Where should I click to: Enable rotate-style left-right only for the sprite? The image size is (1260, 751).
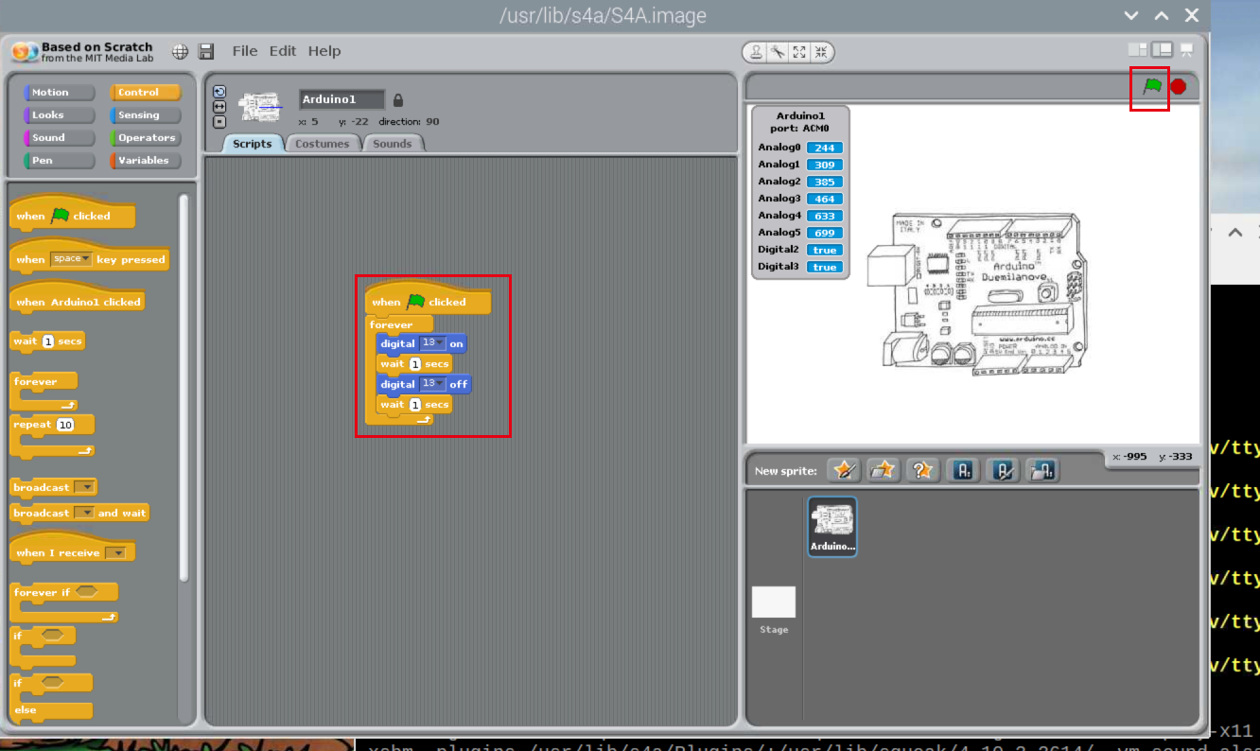coord(219,107)
